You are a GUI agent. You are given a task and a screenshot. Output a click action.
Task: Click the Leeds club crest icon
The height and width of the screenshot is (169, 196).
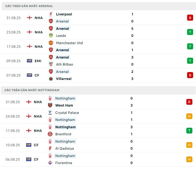click(51, 36)
